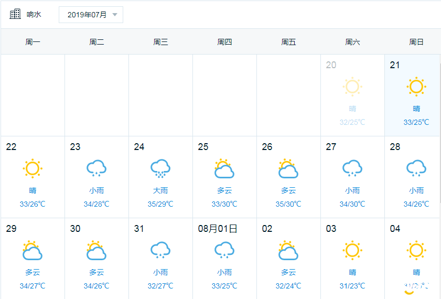
Task: Click the sunny icon on day 20
Action: pyautogui.click(x=352, y=87)
